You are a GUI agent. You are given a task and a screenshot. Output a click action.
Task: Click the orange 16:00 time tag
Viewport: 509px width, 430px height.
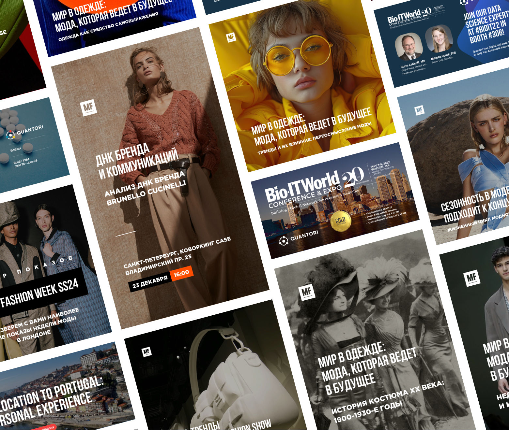(181, 273)
